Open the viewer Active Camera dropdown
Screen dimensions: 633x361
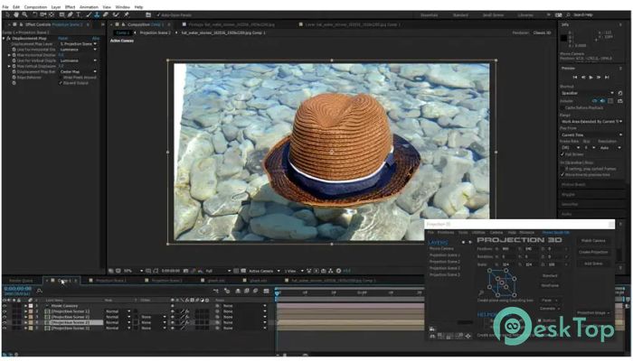coord(264,271)
